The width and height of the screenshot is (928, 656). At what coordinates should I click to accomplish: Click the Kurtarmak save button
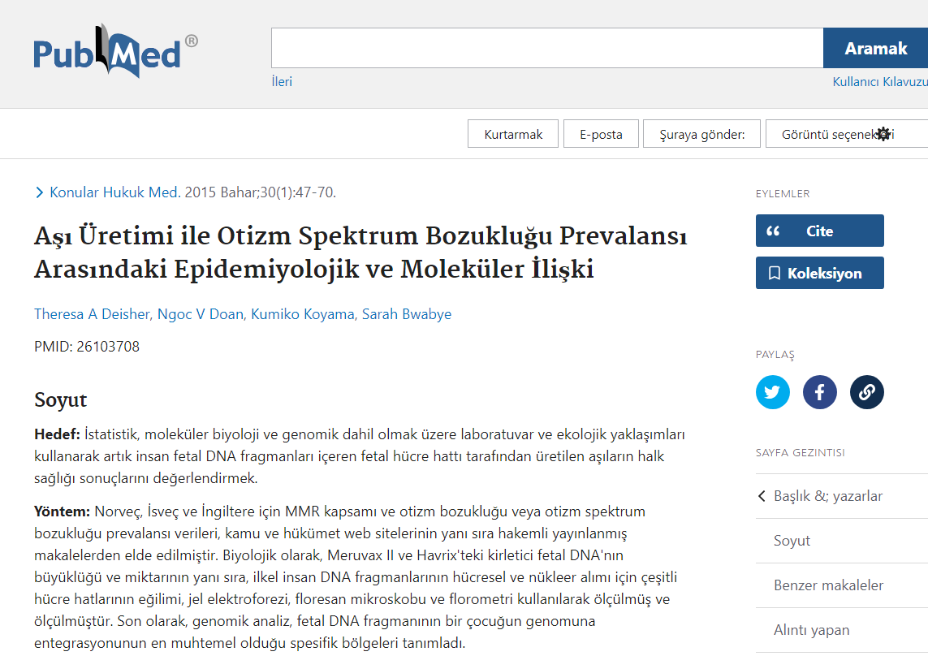(x=513, y=134)
